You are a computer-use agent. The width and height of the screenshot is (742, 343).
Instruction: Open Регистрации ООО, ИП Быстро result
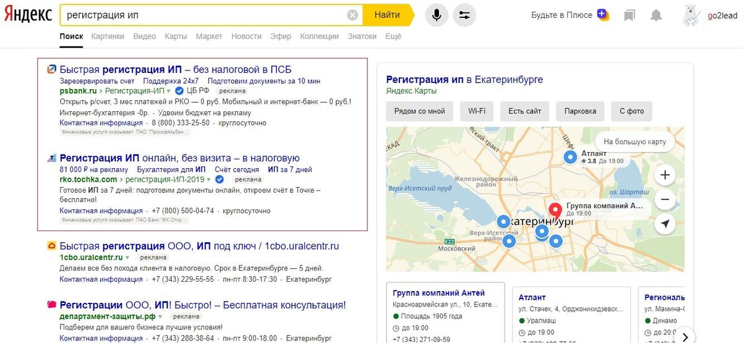click(203, 305)
